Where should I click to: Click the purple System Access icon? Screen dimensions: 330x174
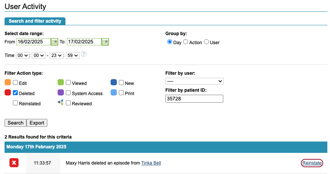[x=61, y=92]
